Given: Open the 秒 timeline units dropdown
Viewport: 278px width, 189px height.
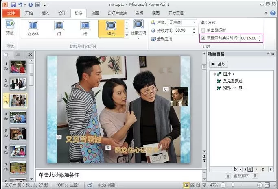Looking at the screenshot, I should click(x=238, y=169).
